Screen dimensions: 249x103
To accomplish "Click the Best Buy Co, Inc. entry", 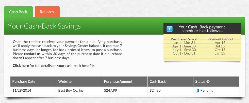I will point(71,91).
